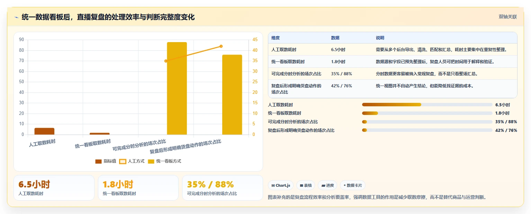Select the 统一看板取数耗时 table row cell
531x214 pixels.
[x=288, y=62]
